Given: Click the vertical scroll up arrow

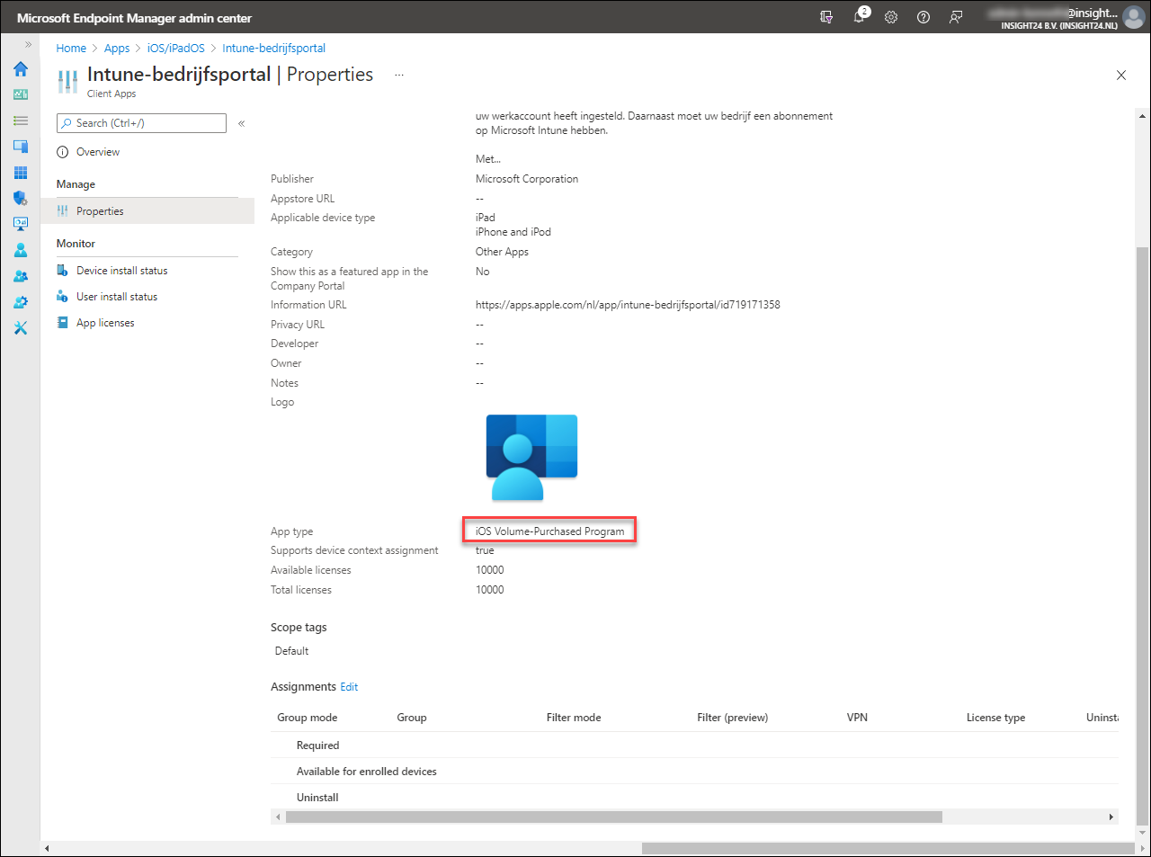Looking at the screenshot, I should [x=1142, y=116].
